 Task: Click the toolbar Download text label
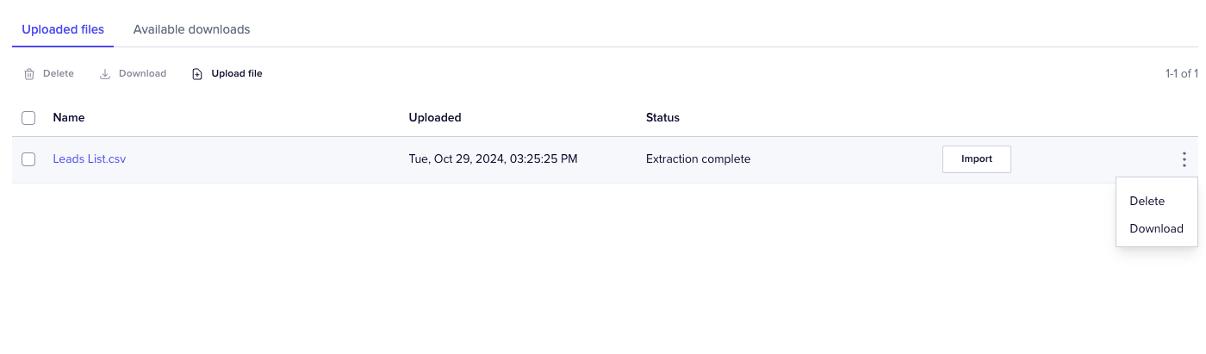tap(142, 74)
